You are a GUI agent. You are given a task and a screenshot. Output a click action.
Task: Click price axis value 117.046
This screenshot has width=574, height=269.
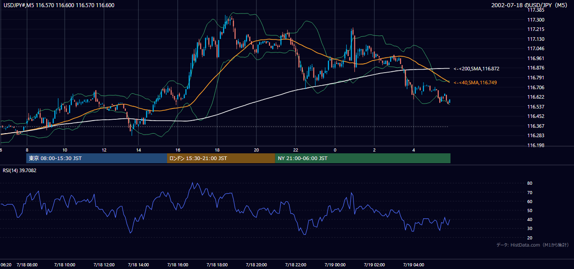[x=536, y=48]
